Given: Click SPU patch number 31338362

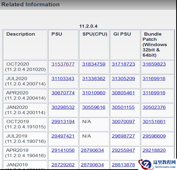Looking at the screenshot, I should pyautogui.click(x=94, y=79).
